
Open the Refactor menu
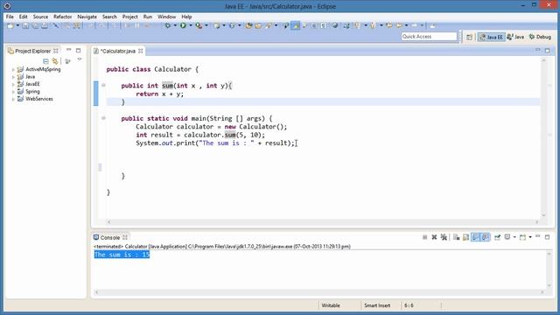tap(62, 17)
